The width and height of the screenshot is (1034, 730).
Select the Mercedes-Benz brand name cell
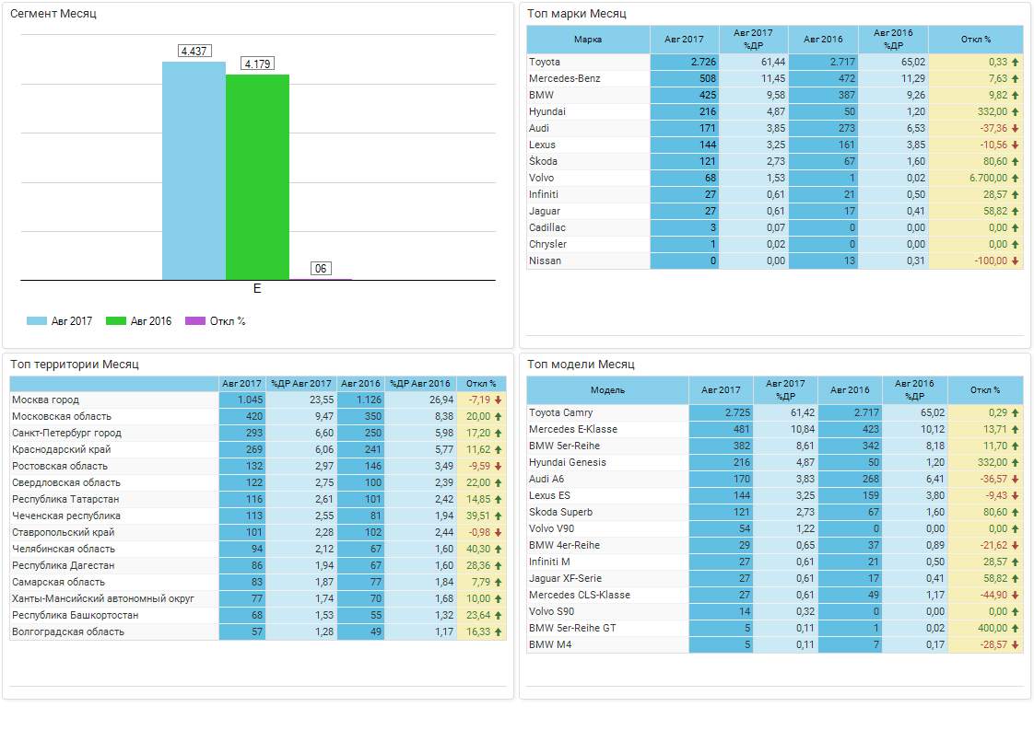588,78
